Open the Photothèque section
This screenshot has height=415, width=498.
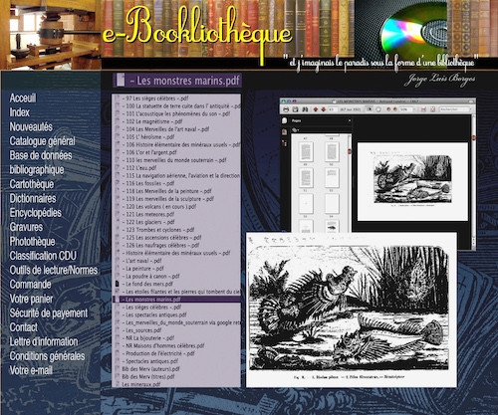click(x=32, y=242)
